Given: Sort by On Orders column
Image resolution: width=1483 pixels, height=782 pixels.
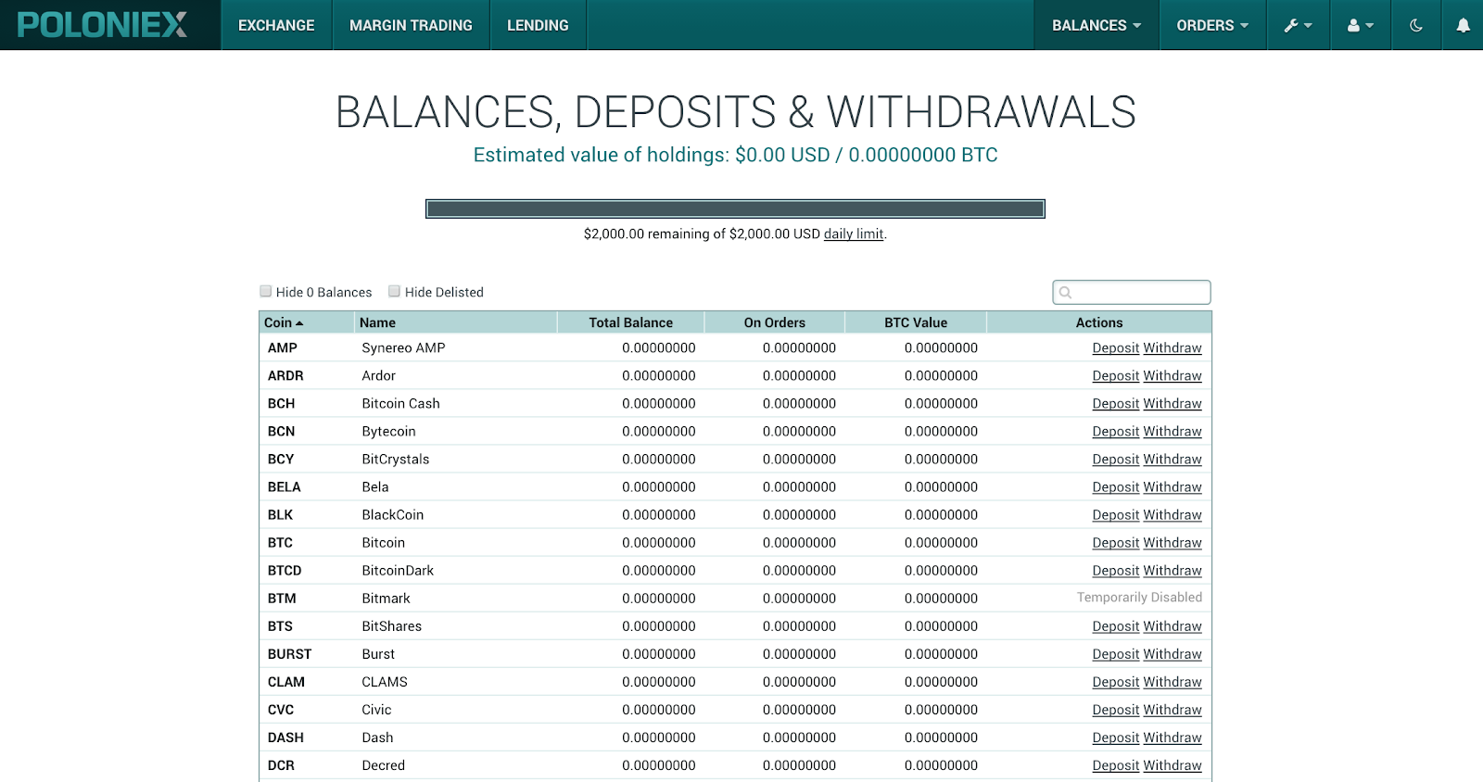Looking at the screenshot, I should tap(775, 322).
